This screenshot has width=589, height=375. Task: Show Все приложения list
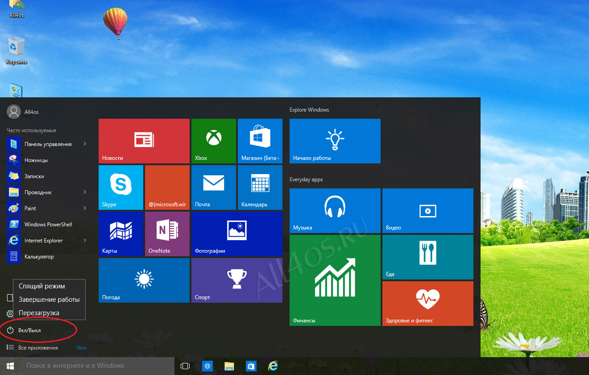(33, 347)
